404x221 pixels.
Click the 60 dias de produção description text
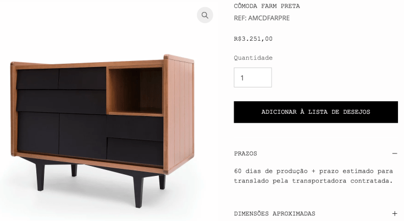[313, 176]
